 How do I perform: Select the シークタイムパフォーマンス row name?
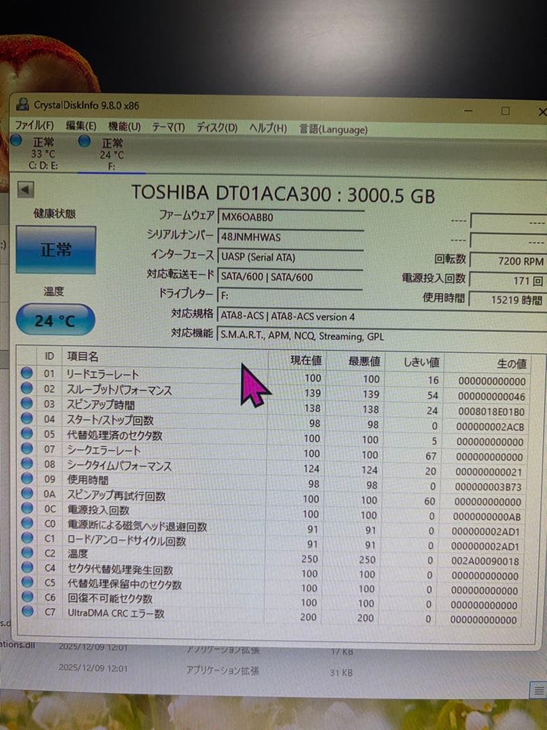click(120, 465)
